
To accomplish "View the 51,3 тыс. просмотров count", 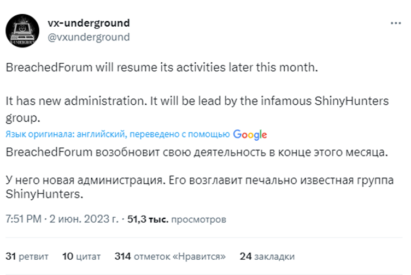I will [176, 220].
